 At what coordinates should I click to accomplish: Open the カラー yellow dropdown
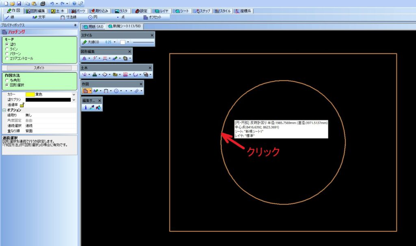pyautogui.click(x=74, y=94)
